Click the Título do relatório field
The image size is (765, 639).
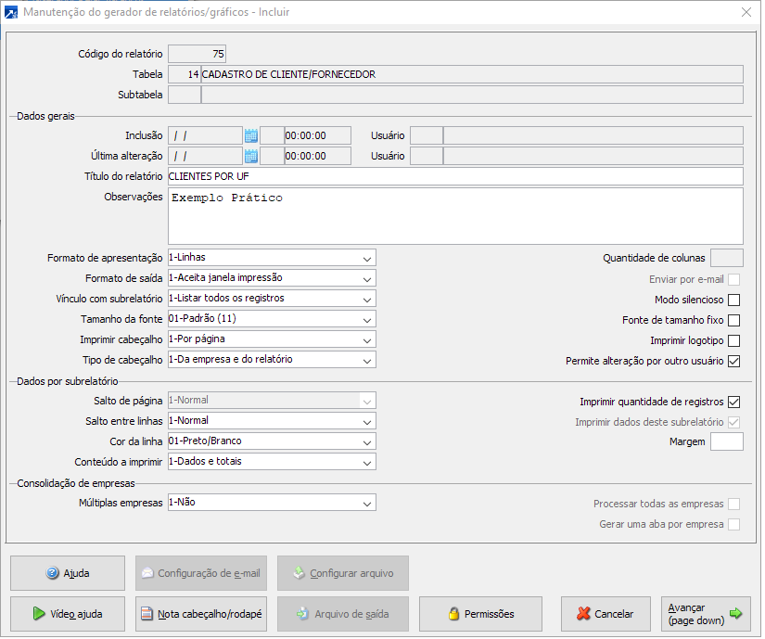tap(454, 176)
